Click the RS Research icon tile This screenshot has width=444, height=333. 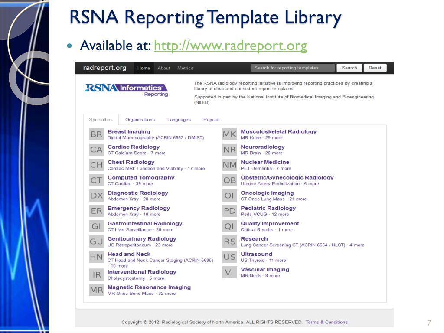[x=230, y=242]
